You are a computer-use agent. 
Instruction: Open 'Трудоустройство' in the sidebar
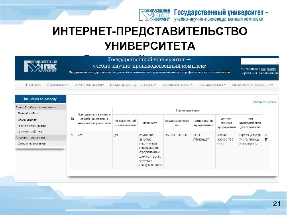click(x=30, y=132)
